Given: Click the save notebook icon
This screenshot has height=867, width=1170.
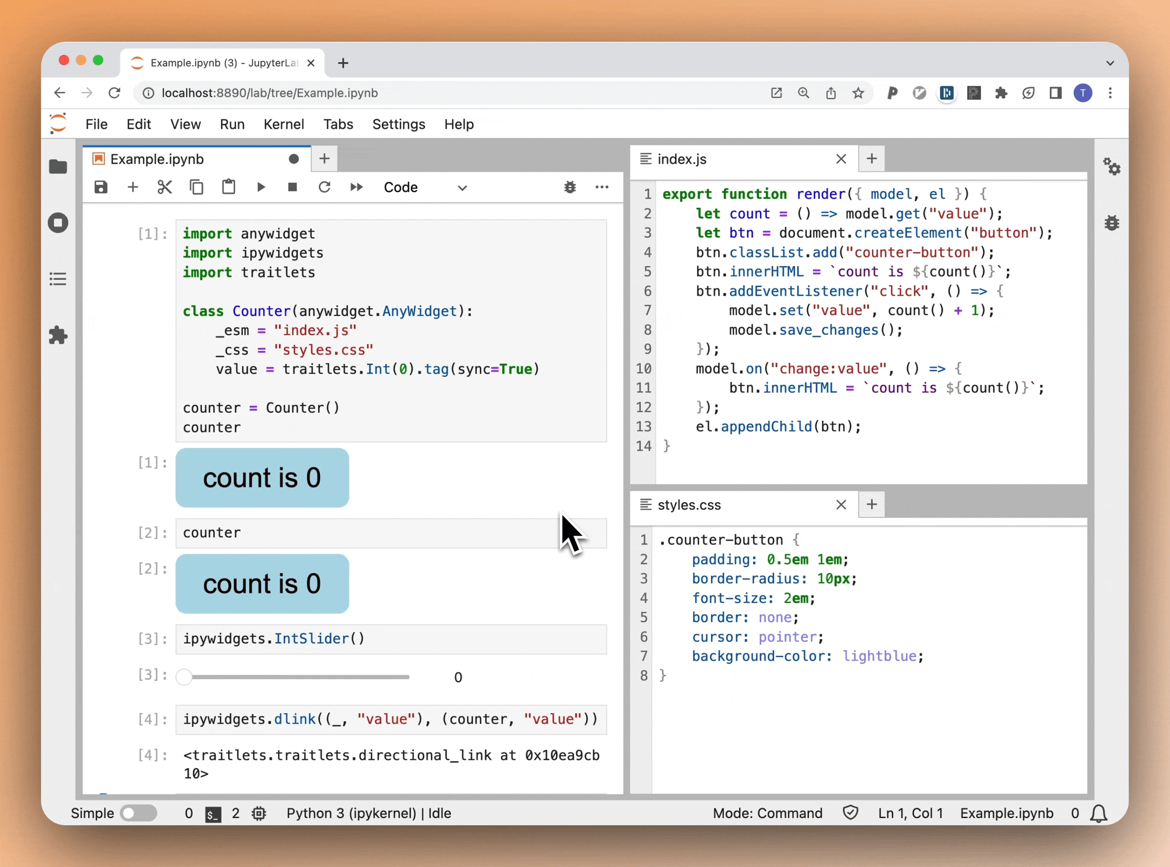Looking at the screenshot, I should (101, 187).
